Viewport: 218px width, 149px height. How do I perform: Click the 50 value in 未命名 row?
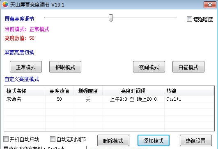60,99
